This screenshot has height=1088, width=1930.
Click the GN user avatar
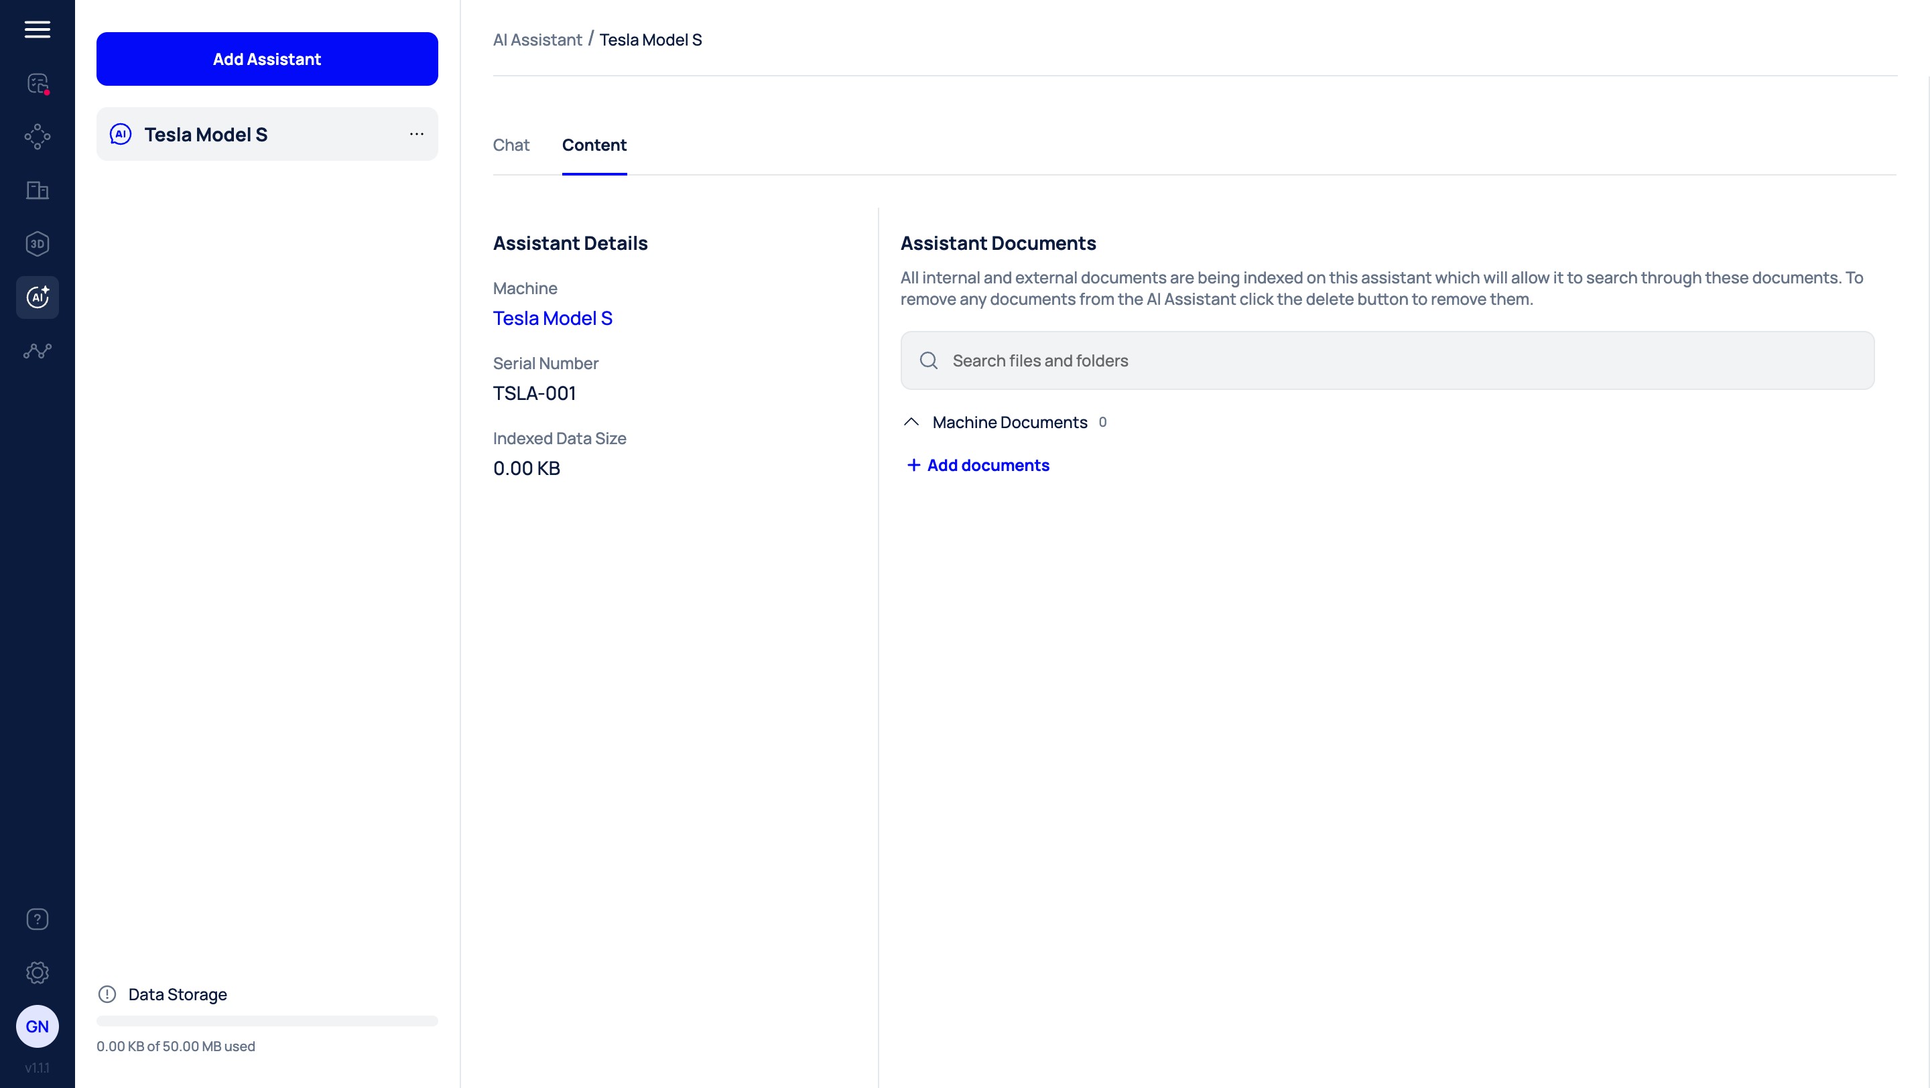coord(37,1026)
